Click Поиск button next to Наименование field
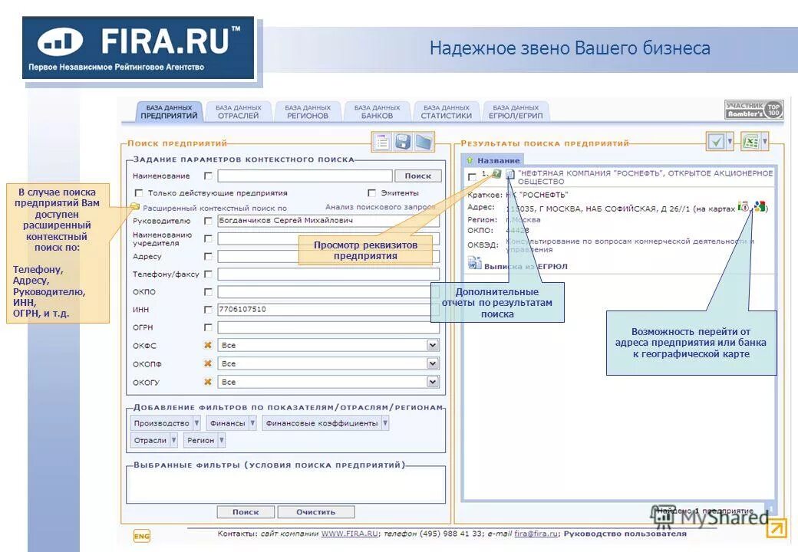Image resolution: width=798 pixels, height=552 pixels. tap(418, 176)
